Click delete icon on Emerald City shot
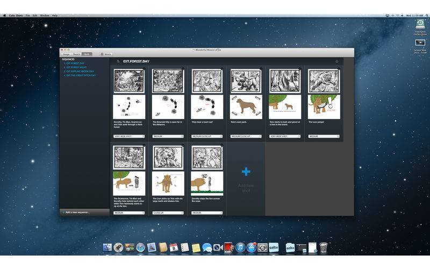This screenshot has height=269, width=430. point(183,69)
